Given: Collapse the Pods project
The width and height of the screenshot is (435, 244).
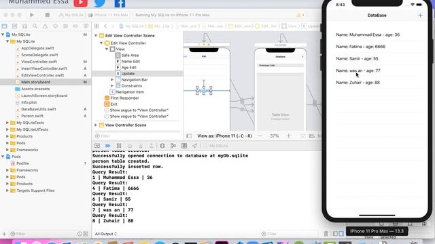Looking at the screenshot, I should point(3,157).
